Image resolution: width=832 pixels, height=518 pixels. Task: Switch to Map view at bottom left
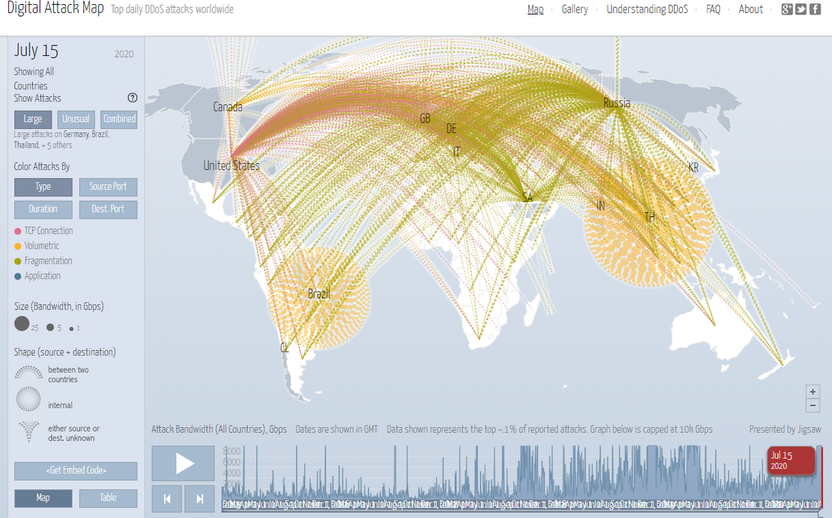click(43, 498)
